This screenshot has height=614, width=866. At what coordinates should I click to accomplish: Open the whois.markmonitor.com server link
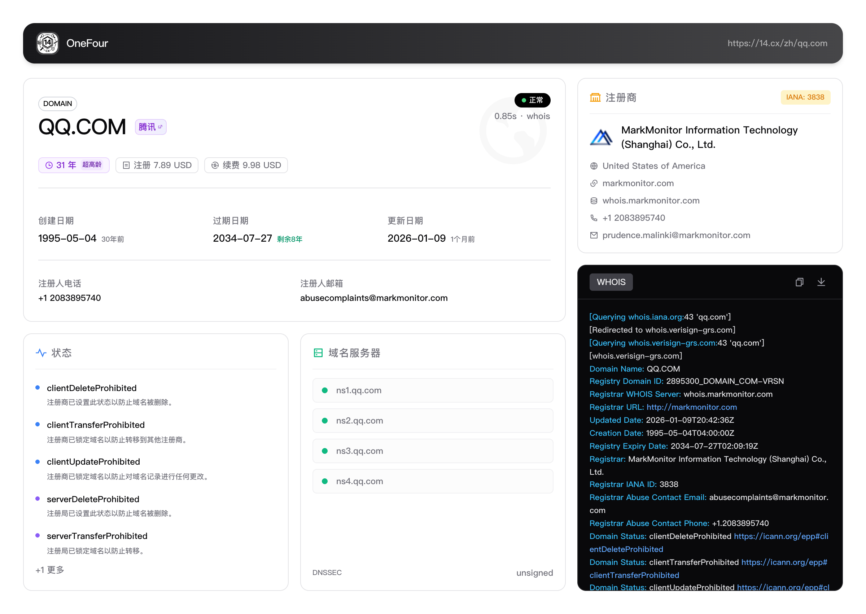(x=651, y=201)
